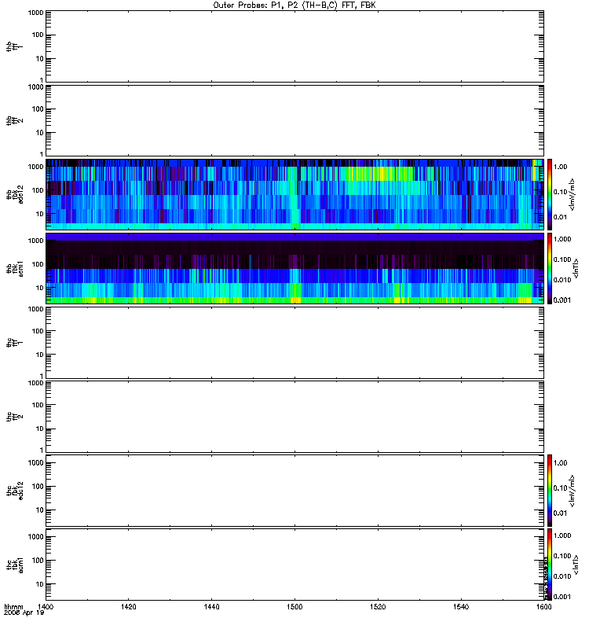Click the 1.000 tick on thb scm1 color bar
589x629 pixels.
click(x=562, y=239)
